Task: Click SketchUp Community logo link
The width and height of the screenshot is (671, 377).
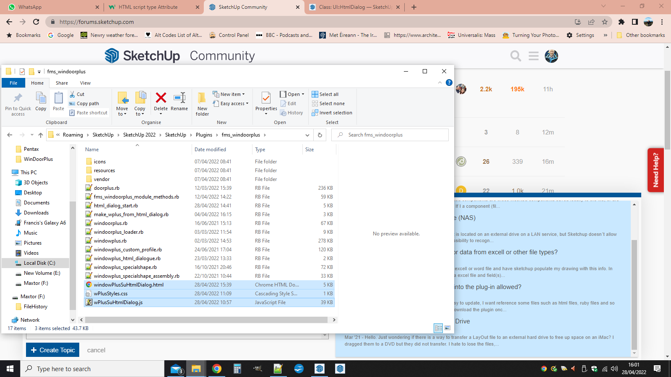Action: tap(179, 56)
